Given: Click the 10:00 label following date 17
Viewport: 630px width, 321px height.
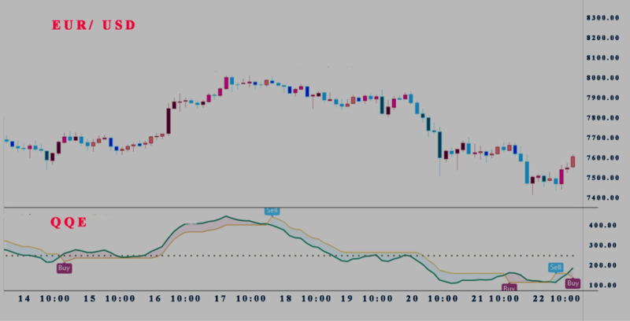Looking at the screenshot, I should [250, 298].
